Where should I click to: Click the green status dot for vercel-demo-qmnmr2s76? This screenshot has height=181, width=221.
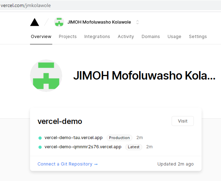(x=40, y=147)
